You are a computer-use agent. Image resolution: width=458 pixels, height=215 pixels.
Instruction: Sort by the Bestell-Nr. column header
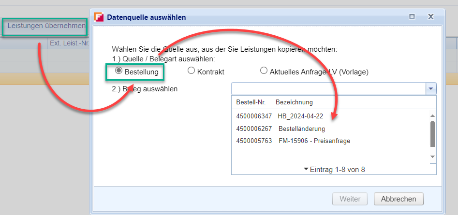click(x=251, y=102)
